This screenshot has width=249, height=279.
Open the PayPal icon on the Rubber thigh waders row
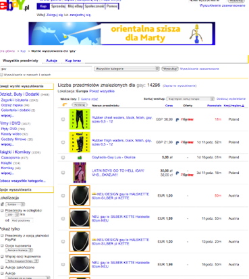177,142
